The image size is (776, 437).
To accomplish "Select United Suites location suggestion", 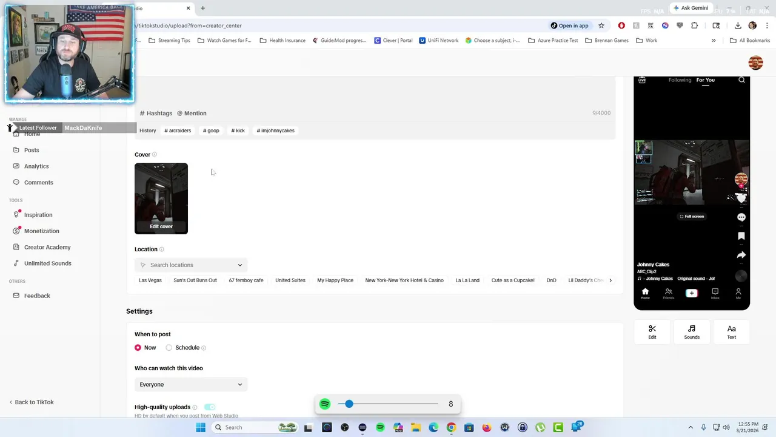I will pyautogui.click(x=290, y=280).
